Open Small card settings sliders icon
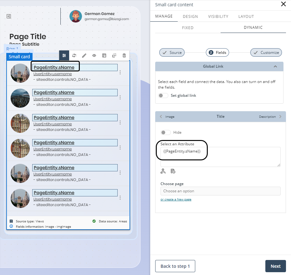This screenshot has height=275, width=291. pyautogui.click(x=64, y=55)
